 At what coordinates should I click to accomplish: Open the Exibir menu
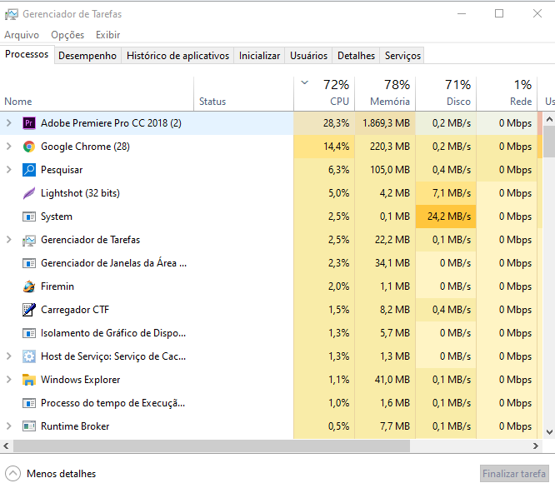click(x=108, y=35)
